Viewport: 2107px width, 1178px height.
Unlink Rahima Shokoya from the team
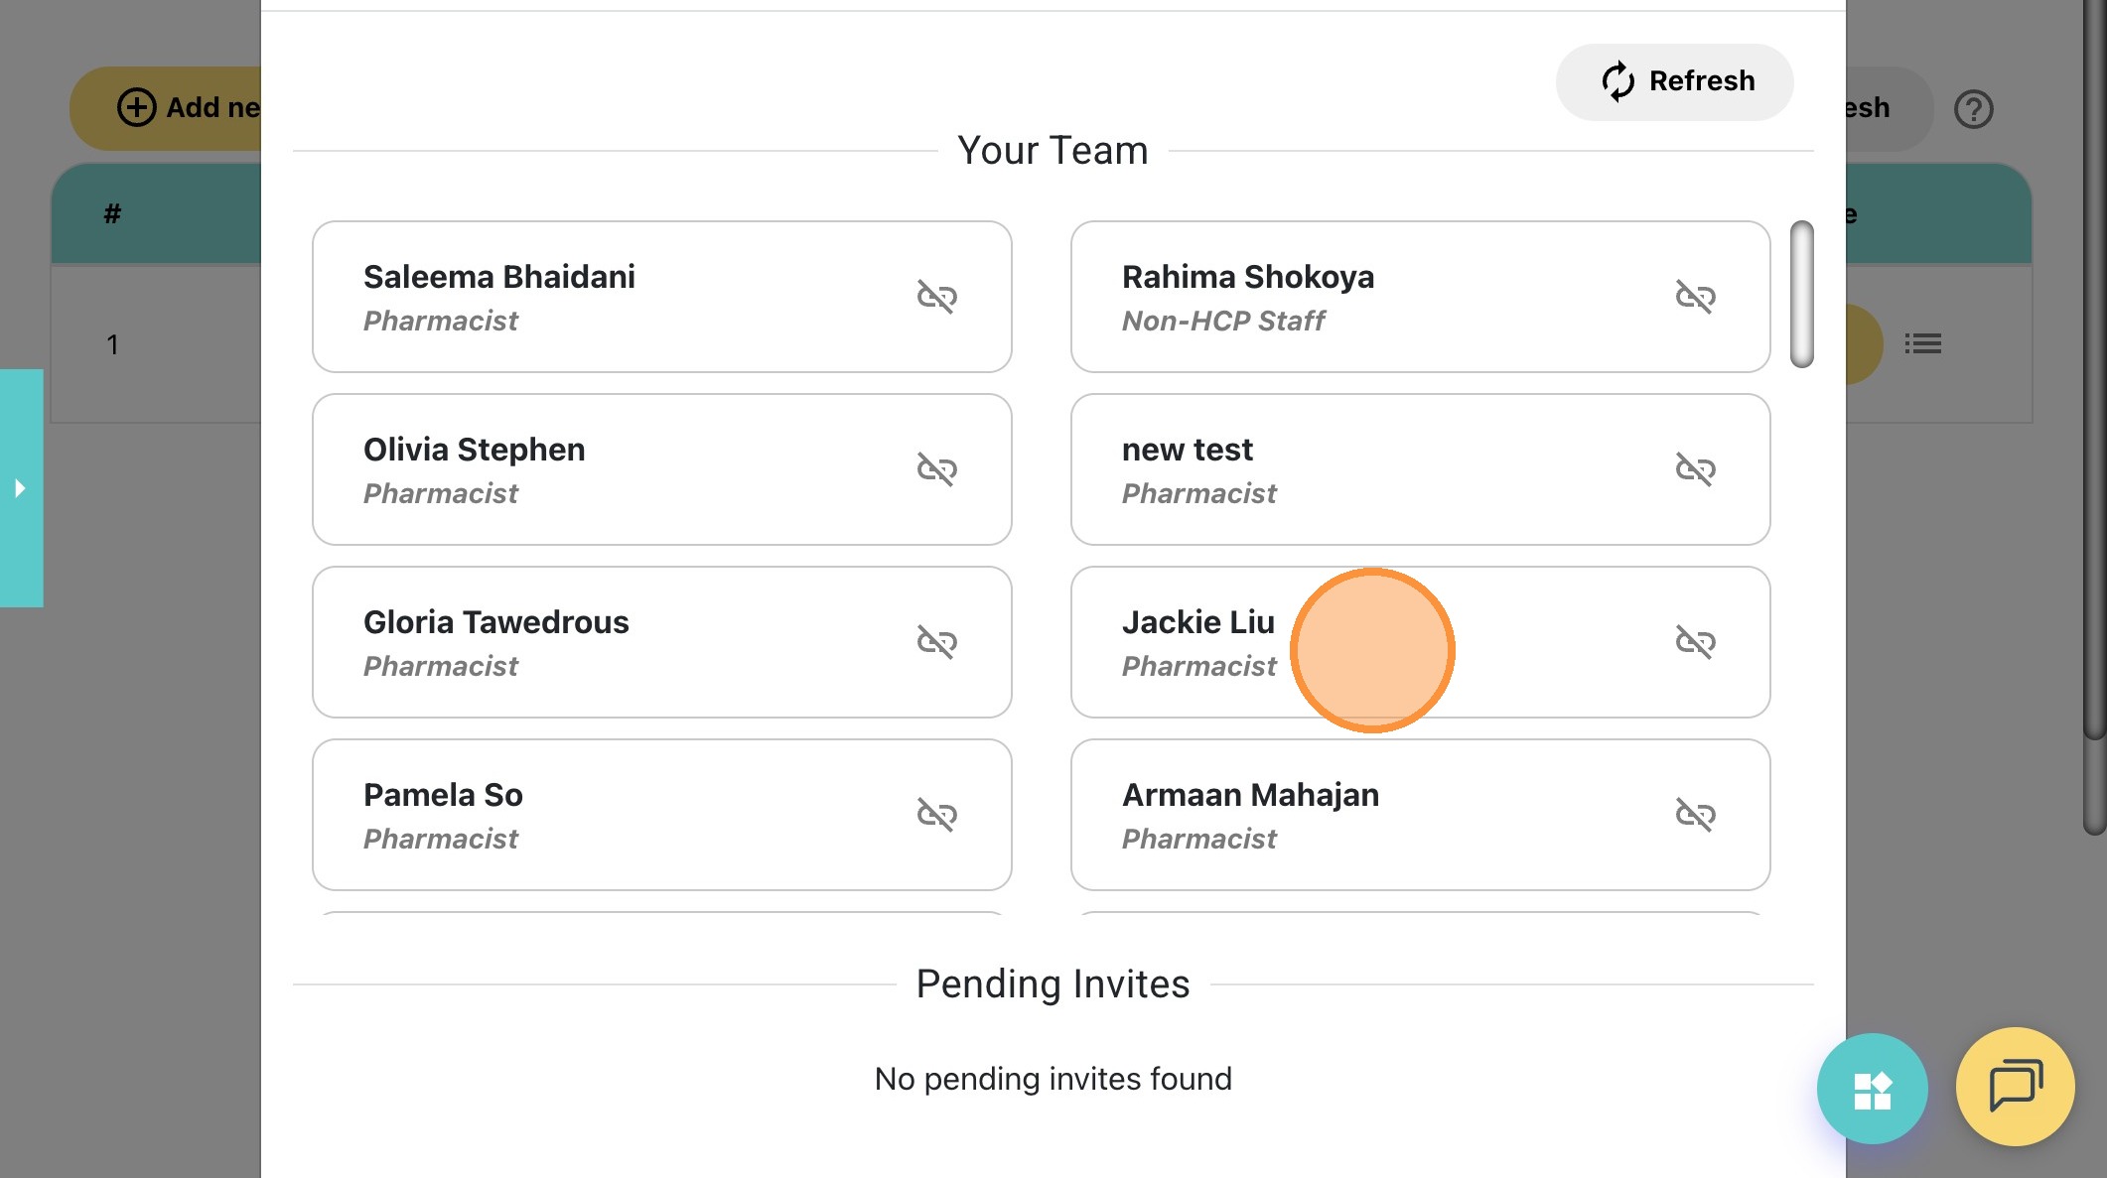(1695, 297)
